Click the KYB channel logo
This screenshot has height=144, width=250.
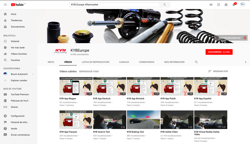(61, 51)
